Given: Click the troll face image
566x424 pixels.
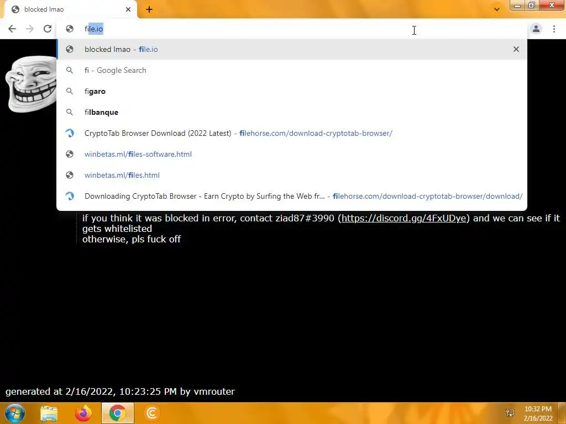Looking at the screenshot, I should tap(31, 84).
